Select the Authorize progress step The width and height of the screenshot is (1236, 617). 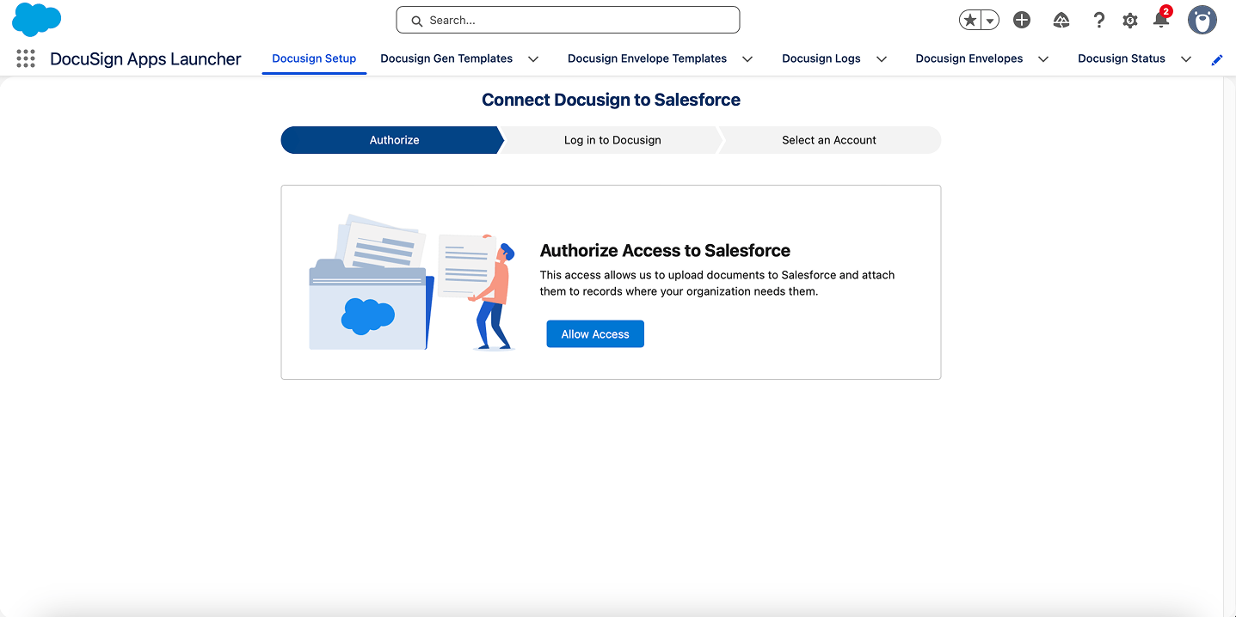391,140
